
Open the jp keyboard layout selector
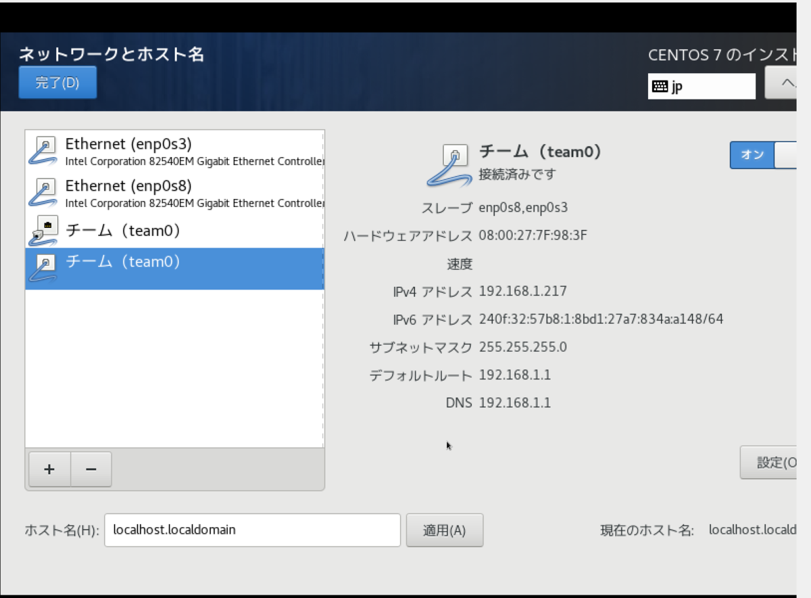(x=702, y=86)
